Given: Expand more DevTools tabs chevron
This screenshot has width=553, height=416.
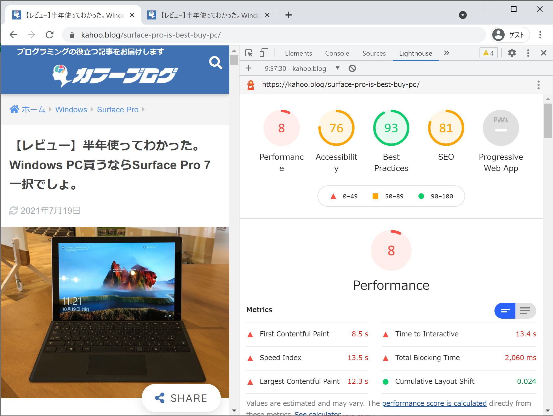Looking at the screenshot, I should pos(446,53).
